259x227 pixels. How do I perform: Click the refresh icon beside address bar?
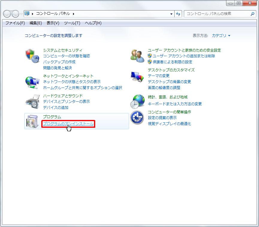tap(178, 14)
